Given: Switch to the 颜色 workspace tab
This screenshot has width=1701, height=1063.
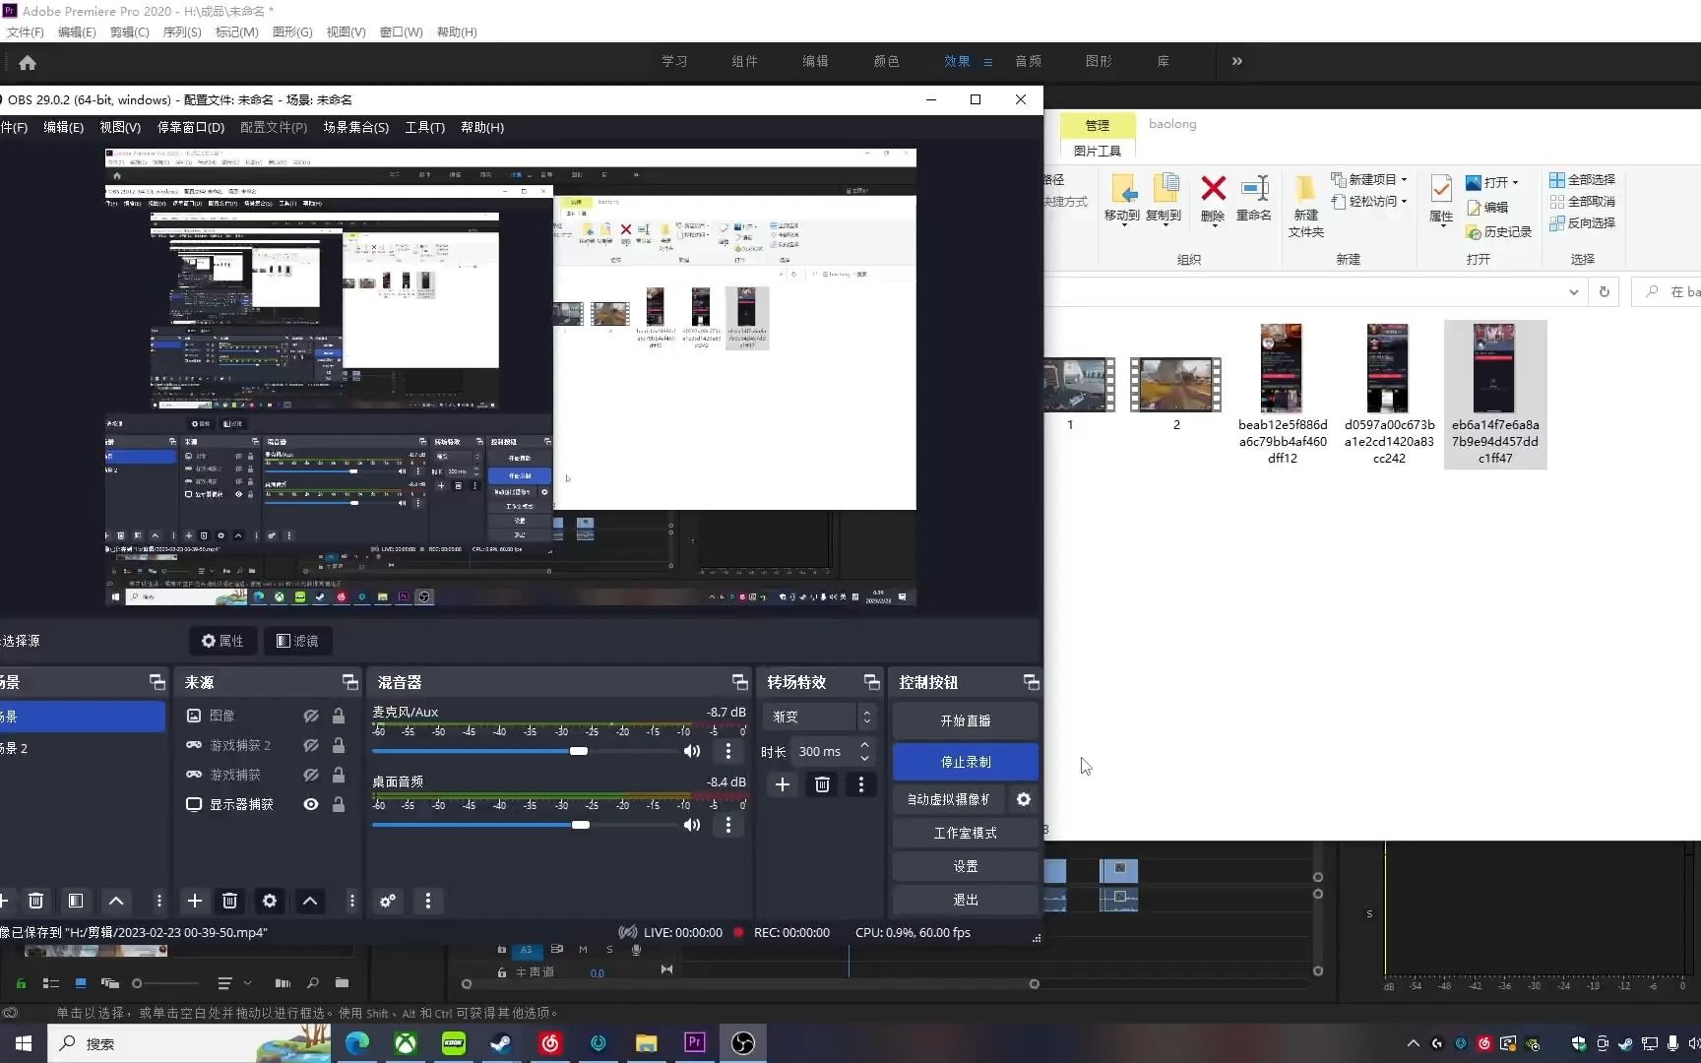Looking at the screenshot, I should coord(886,61).
